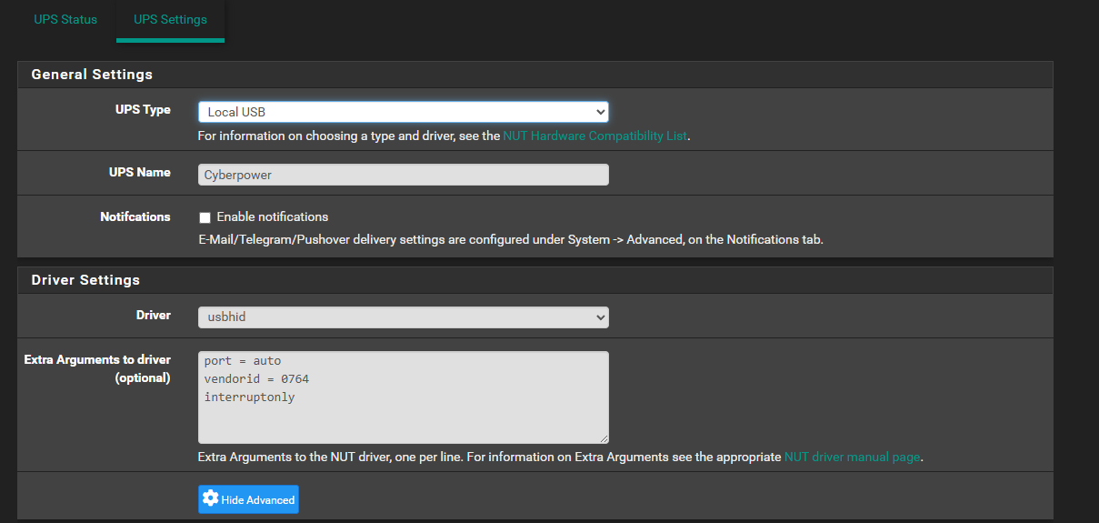Click the gear icon on Hide Advanced

(x=211, y=498)
